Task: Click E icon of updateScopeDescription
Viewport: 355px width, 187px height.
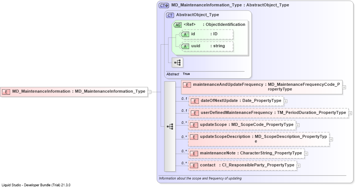Action: 194,137
